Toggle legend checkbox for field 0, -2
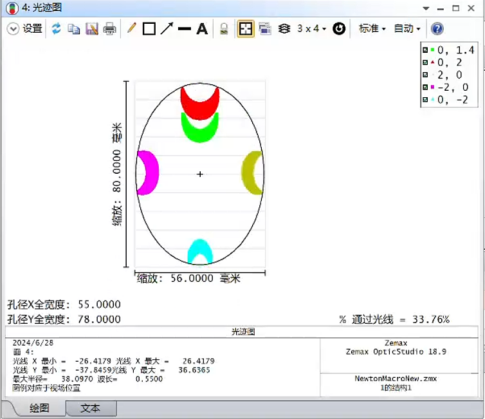 [425, 100]
